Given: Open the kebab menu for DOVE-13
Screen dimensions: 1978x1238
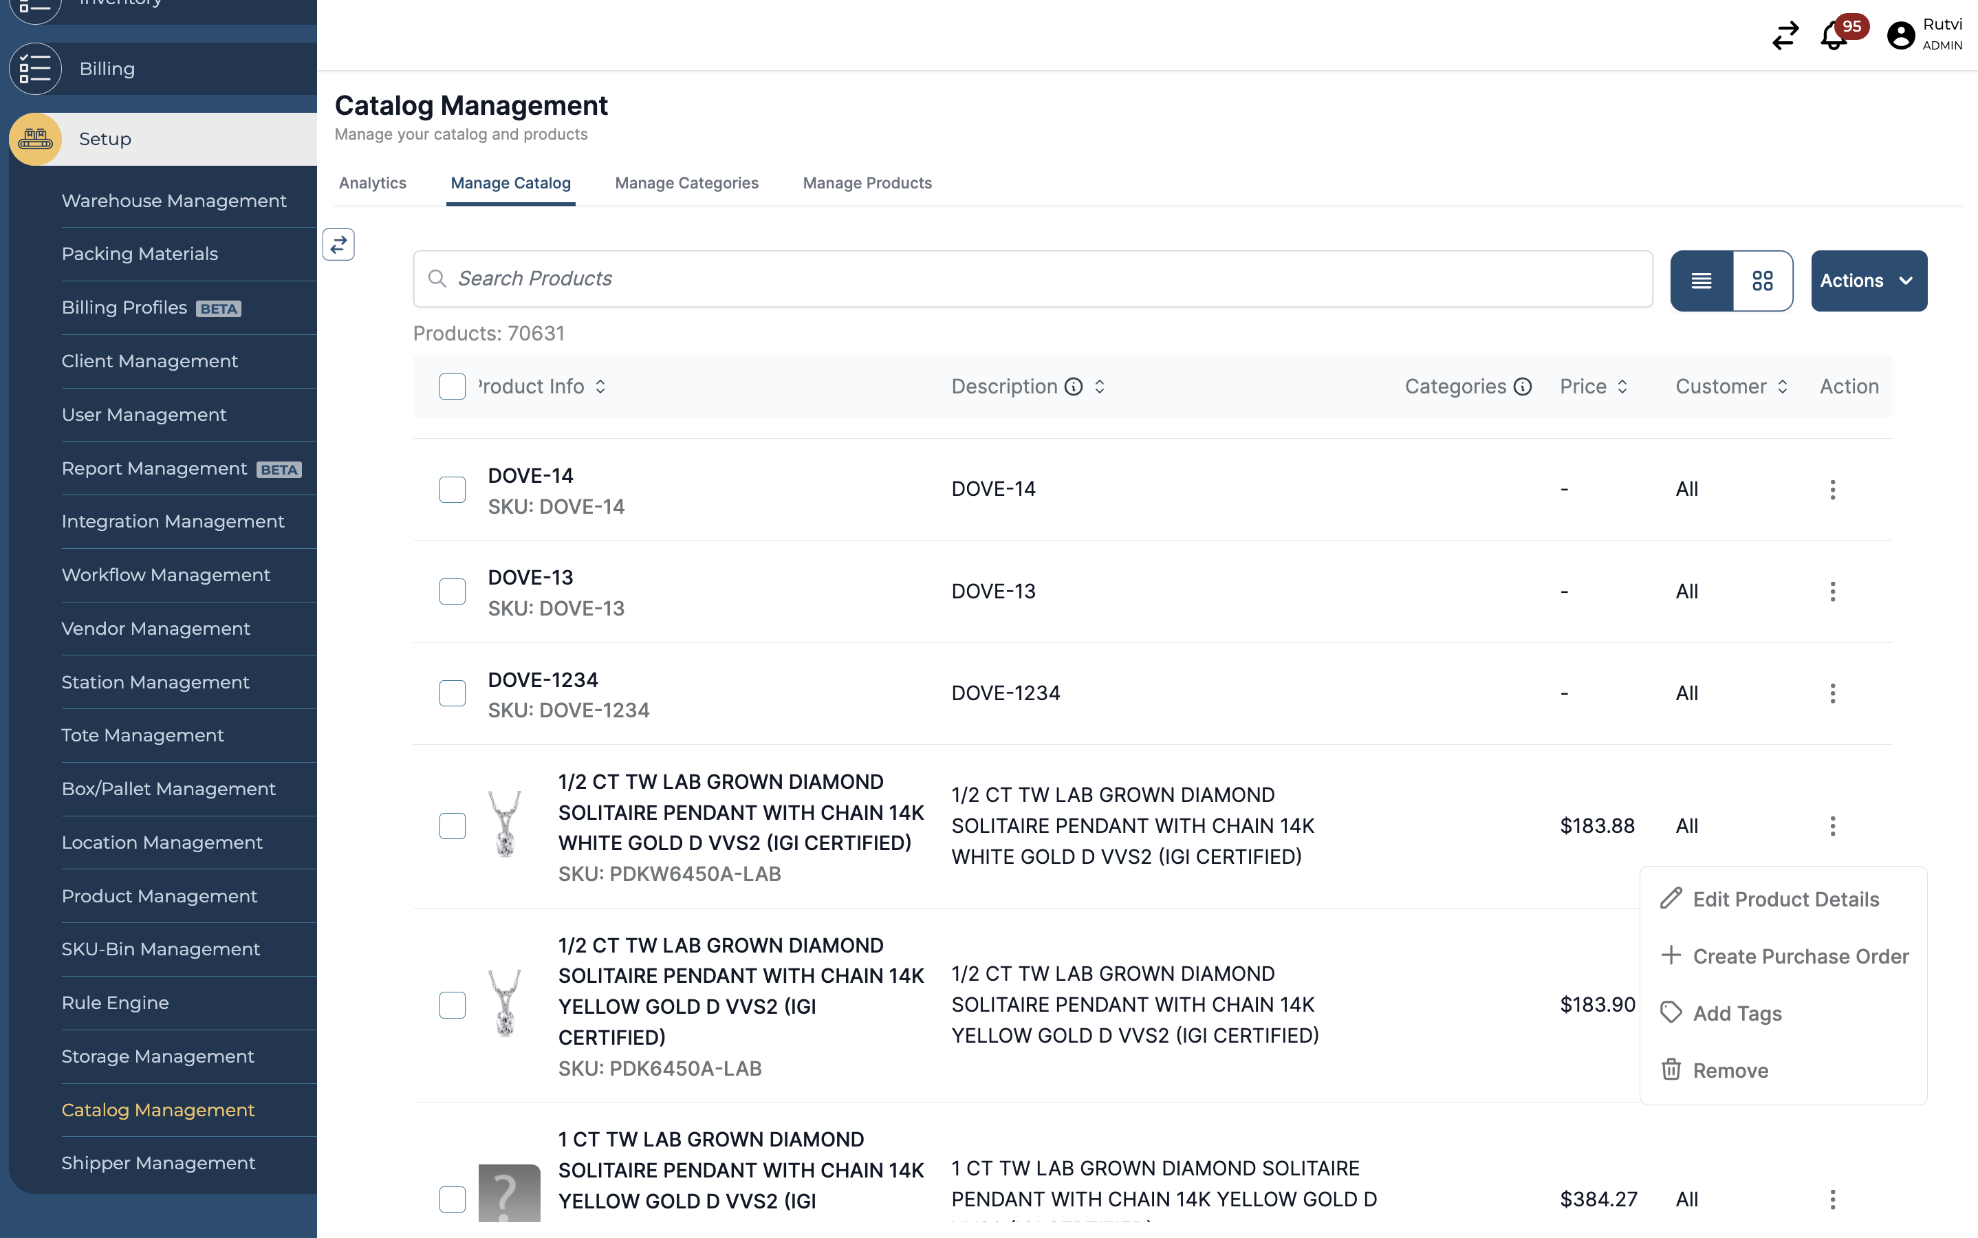Looking at the screenshot, I should [x=1832, y=590].
